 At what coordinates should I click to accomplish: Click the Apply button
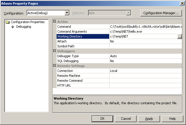pos(149,119)
